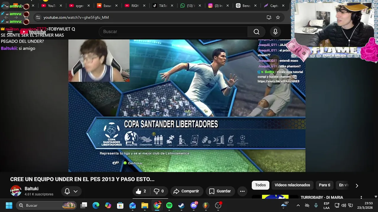Bookmark this page with the star icon

278,17
